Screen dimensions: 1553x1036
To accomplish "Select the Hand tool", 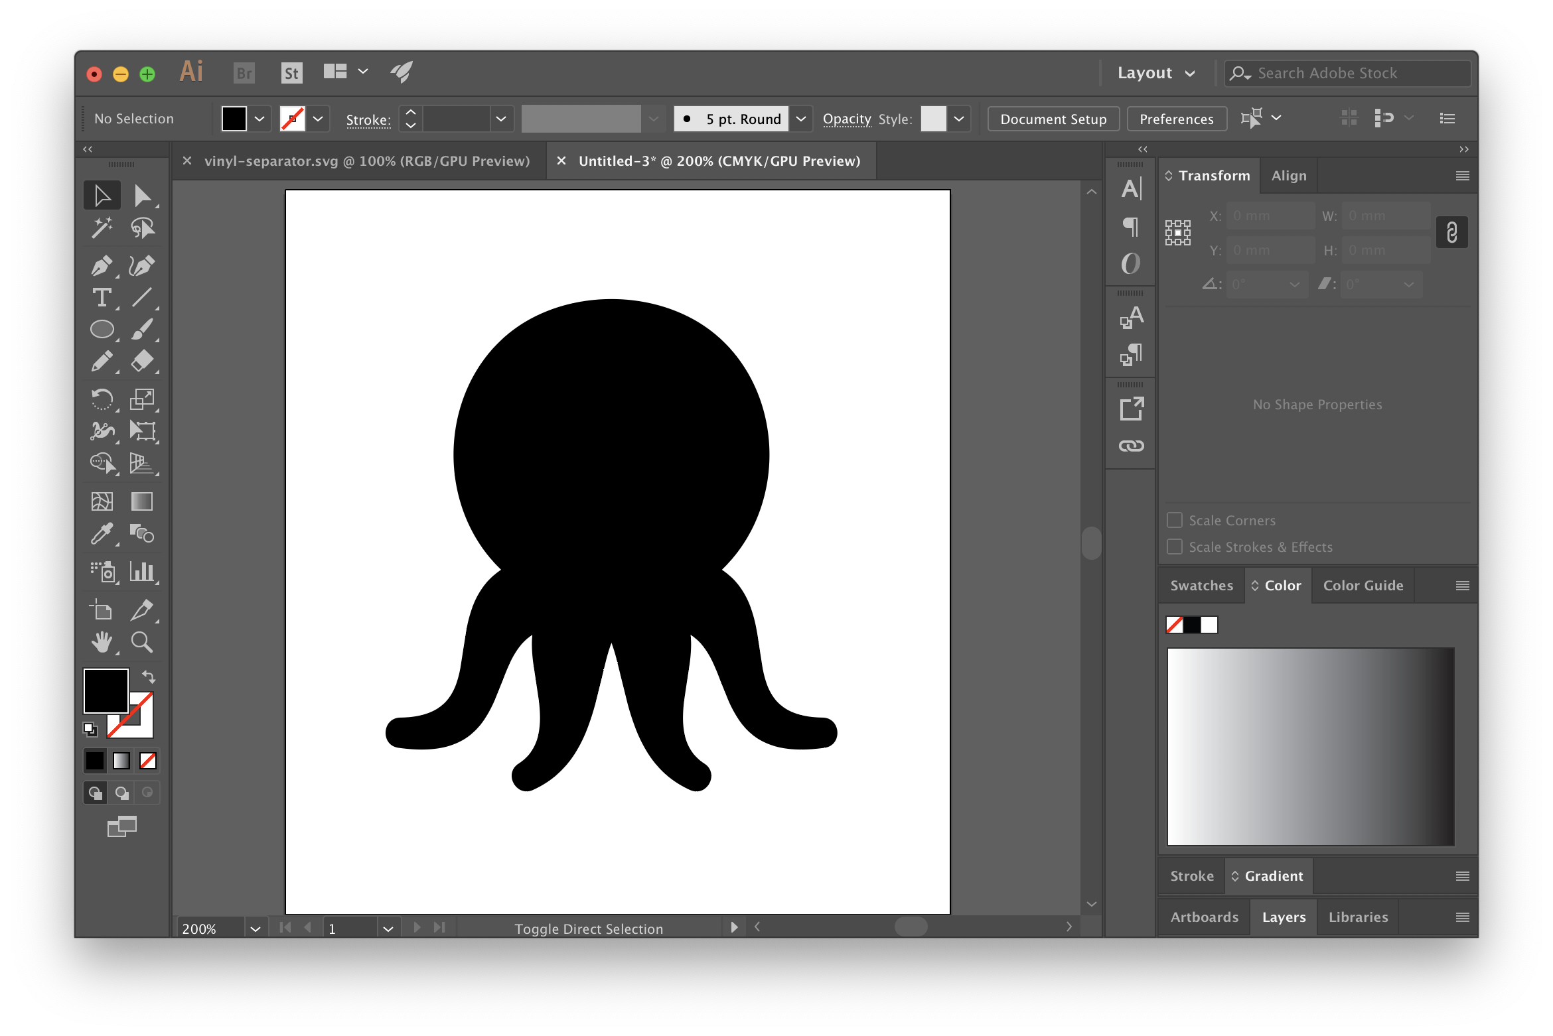I will point(102,642).
